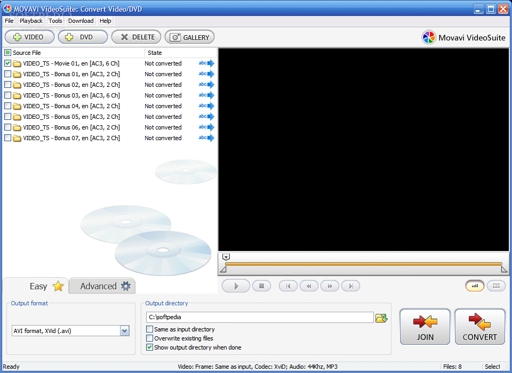Open the Playback menu
Screen dimensions: 512x373
31,21
